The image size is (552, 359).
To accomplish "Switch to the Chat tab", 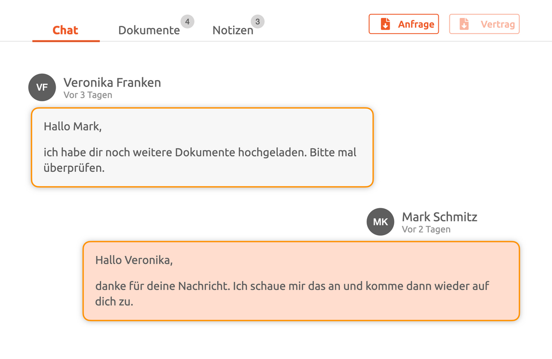I will click(65, 30).
